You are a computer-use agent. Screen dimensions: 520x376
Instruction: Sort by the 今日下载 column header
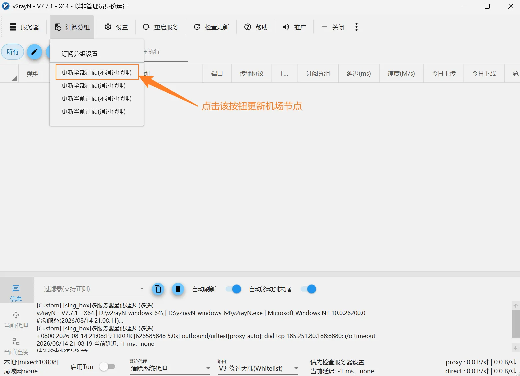tap(484, 73)
